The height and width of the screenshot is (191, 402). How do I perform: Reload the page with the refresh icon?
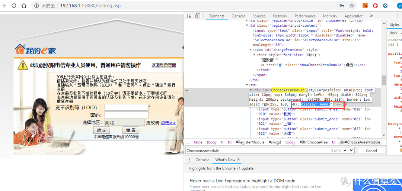coord(14,6)
